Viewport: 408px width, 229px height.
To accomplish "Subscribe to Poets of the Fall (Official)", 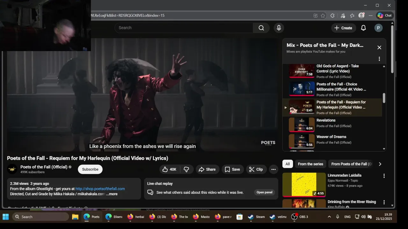I will 90,170.
